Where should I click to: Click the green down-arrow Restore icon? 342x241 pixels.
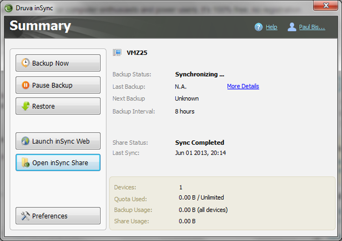pyautogui.click(x=26, y=106)
